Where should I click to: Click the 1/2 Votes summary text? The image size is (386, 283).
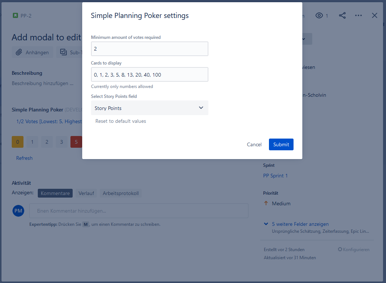tap(49, 121)
